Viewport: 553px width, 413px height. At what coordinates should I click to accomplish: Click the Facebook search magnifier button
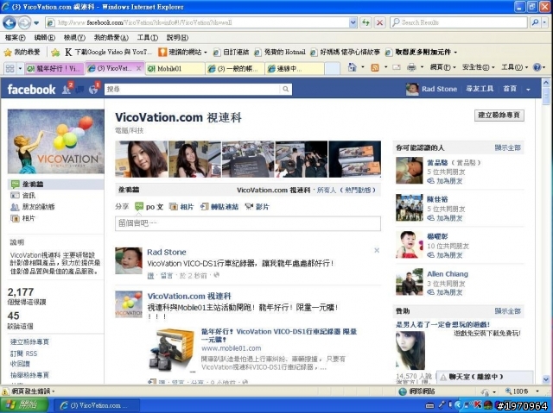286,89
